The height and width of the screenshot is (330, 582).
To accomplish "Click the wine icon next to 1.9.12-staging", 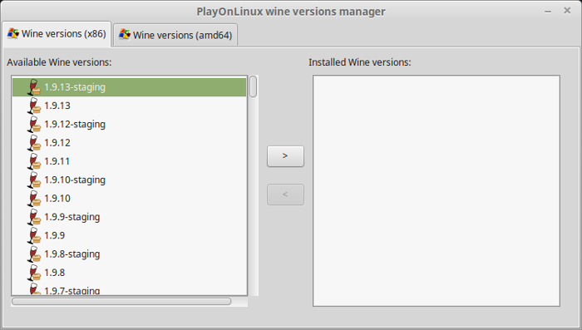I will point(34,125).
